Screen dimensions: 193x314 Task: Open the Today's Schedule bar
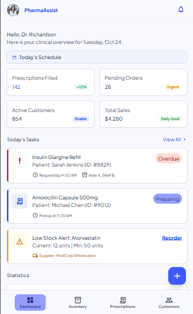[97, 57]
